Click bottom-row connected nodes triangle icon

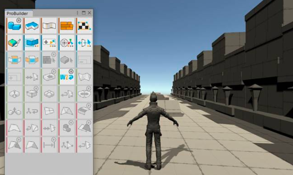click(x=67, y=145)
